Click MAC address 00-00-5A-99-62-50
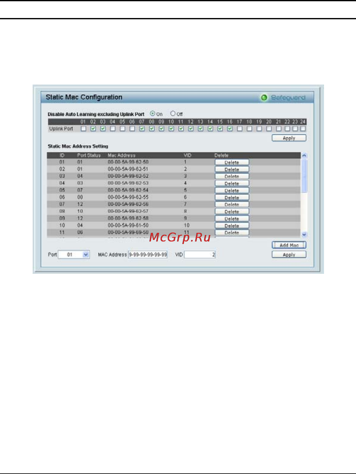The image size is (356, 474). pyautogui.click(x=128, y=162)
